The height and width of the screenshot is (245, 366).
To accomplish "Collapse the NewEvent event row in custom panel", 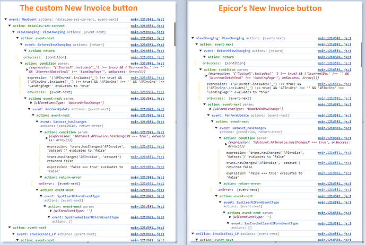I will 6,20.
